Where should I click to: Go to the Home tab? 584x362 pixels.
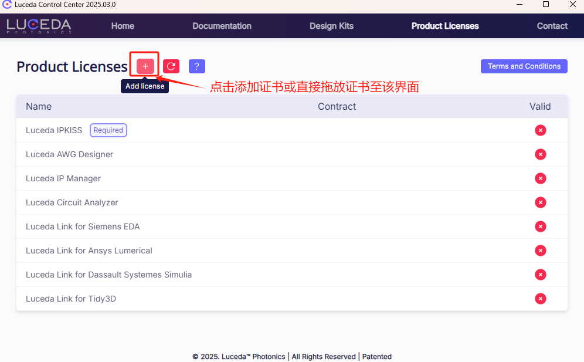pos(123,26)
